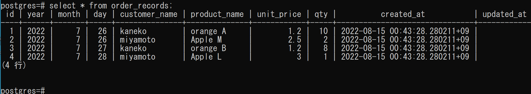Screen dimensions: 531x94
Task: Click the day value 27
Action: click(x=102, y=48)
